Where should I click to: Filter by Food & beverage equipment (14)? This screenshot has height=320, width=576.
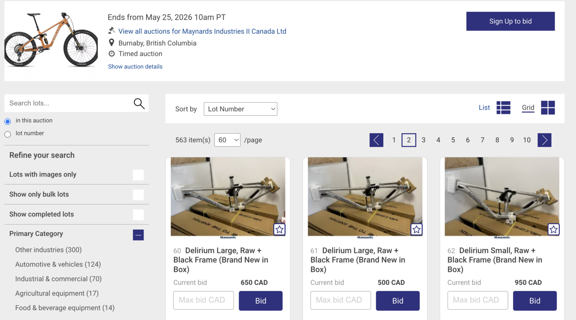65,308
